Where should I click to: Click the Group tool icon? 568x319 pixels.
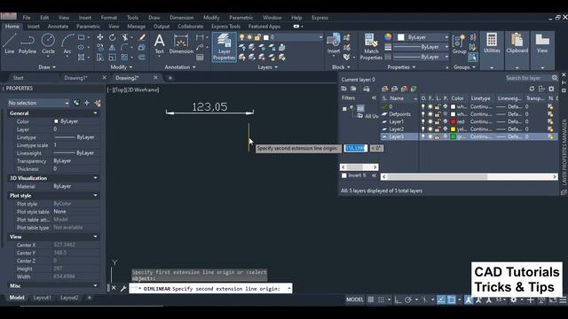pos(460,43)
